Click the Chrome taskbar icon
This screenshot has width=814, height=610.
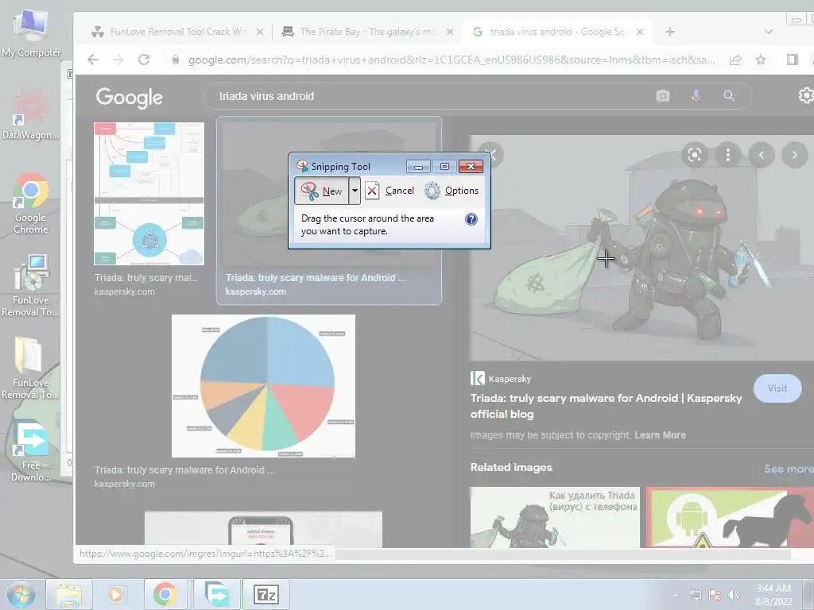(165, 594)
